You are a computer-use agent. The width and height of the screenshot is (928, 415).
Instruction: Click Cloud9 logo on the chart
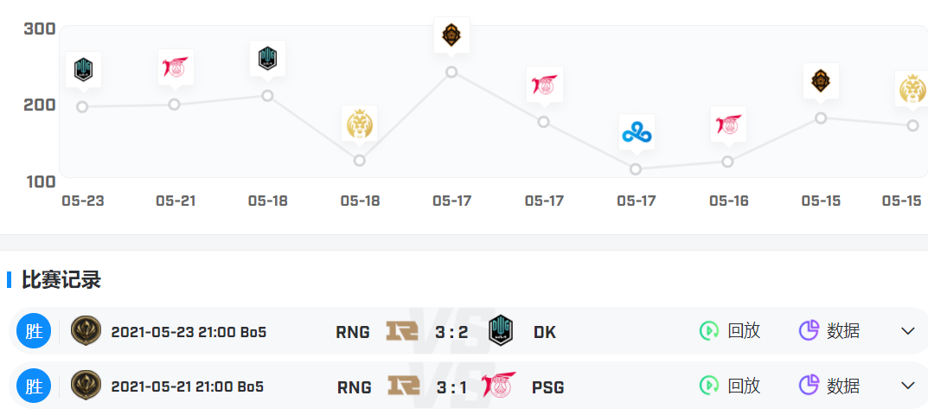pyautogui.click(x=637, y=132)
